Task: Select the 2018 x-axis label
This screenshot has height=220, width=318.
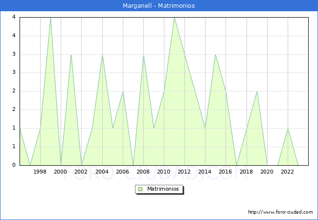Action: coord(246,172)
